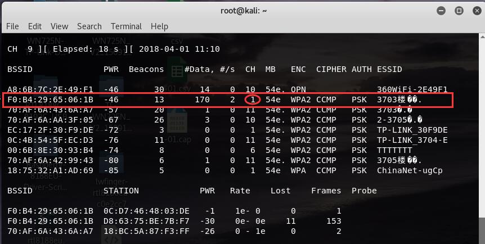Open the Search menu

click(89, 26)
